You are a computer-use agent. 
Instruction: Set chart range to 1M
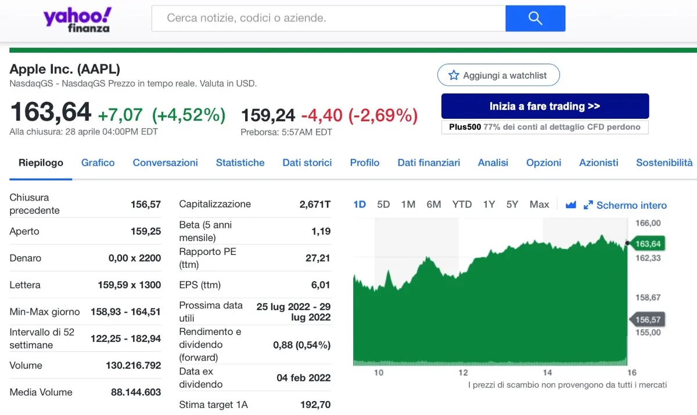[x=408, y=205]
